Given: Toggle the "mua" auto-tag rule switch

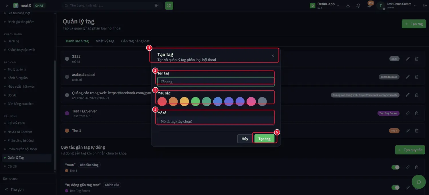Looking at the screenshot, I should pos(396,167).
